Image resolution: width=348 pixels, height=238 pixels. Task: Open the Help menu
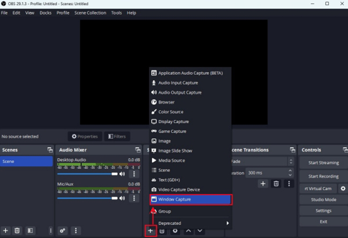131,13
